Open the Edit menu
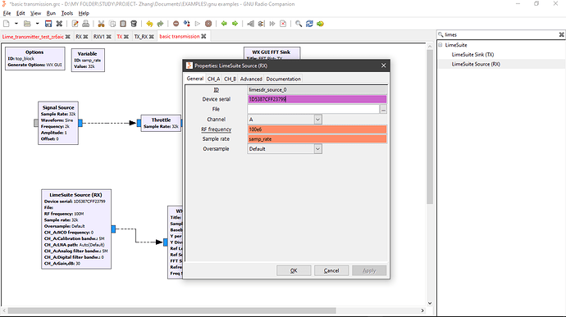Image resolution: width=566 pixels, height=317 pixels. (x=21, y=13)
